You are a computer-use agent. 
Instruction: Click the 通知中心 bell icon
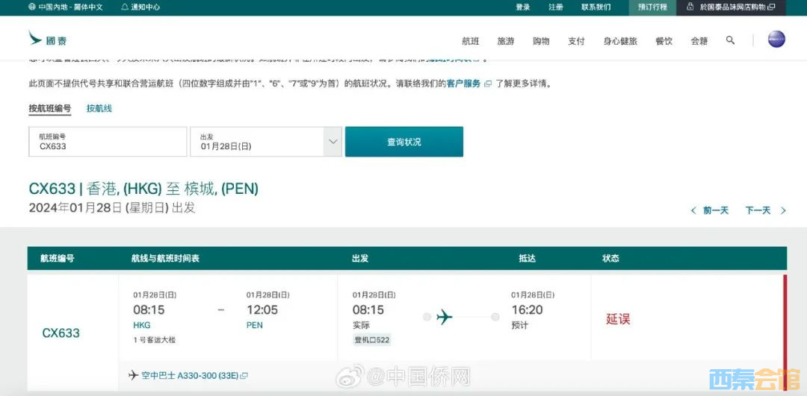click(x=125, y=7)
